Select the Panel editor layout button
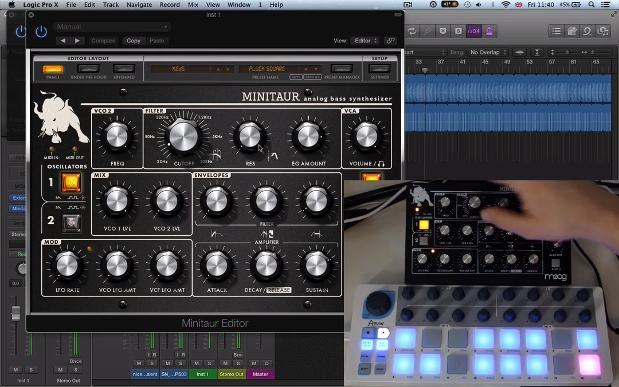Viewport: 619px width, 387px height. (x=53, y=69)
